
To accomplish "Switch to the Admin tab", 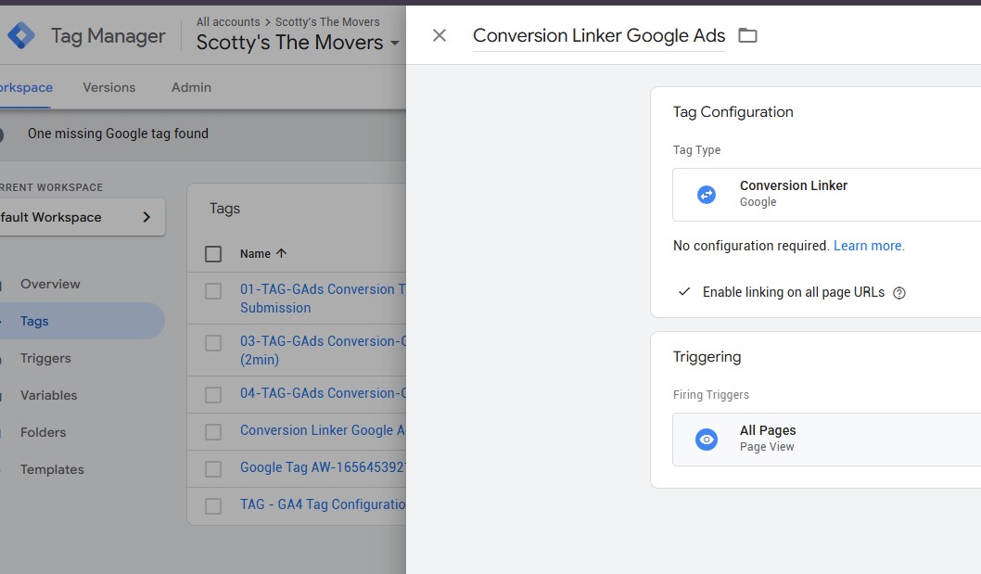I will click(x=191, y=88).
